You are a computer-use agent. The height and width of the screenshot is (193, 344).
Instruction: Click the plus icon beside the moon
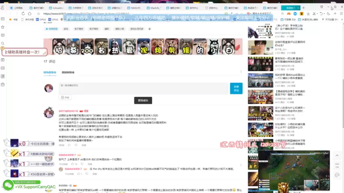point(335,14)
